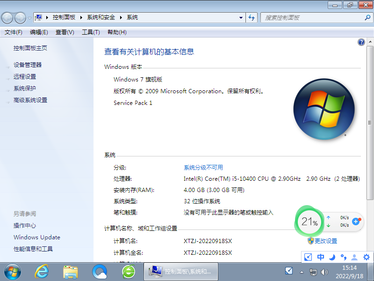The height and width of the screenshot is (281, 374).
Task: Open the IME settings gear icon
Action: coord(367,257)
